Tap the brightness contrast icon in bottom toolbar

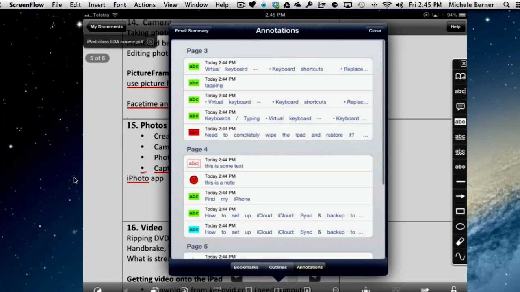pos(97,290)
